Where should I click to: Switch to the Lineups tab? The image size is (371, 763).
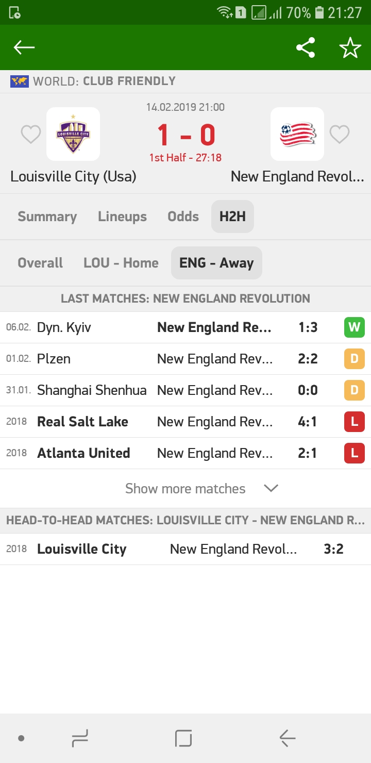(123, 217)
